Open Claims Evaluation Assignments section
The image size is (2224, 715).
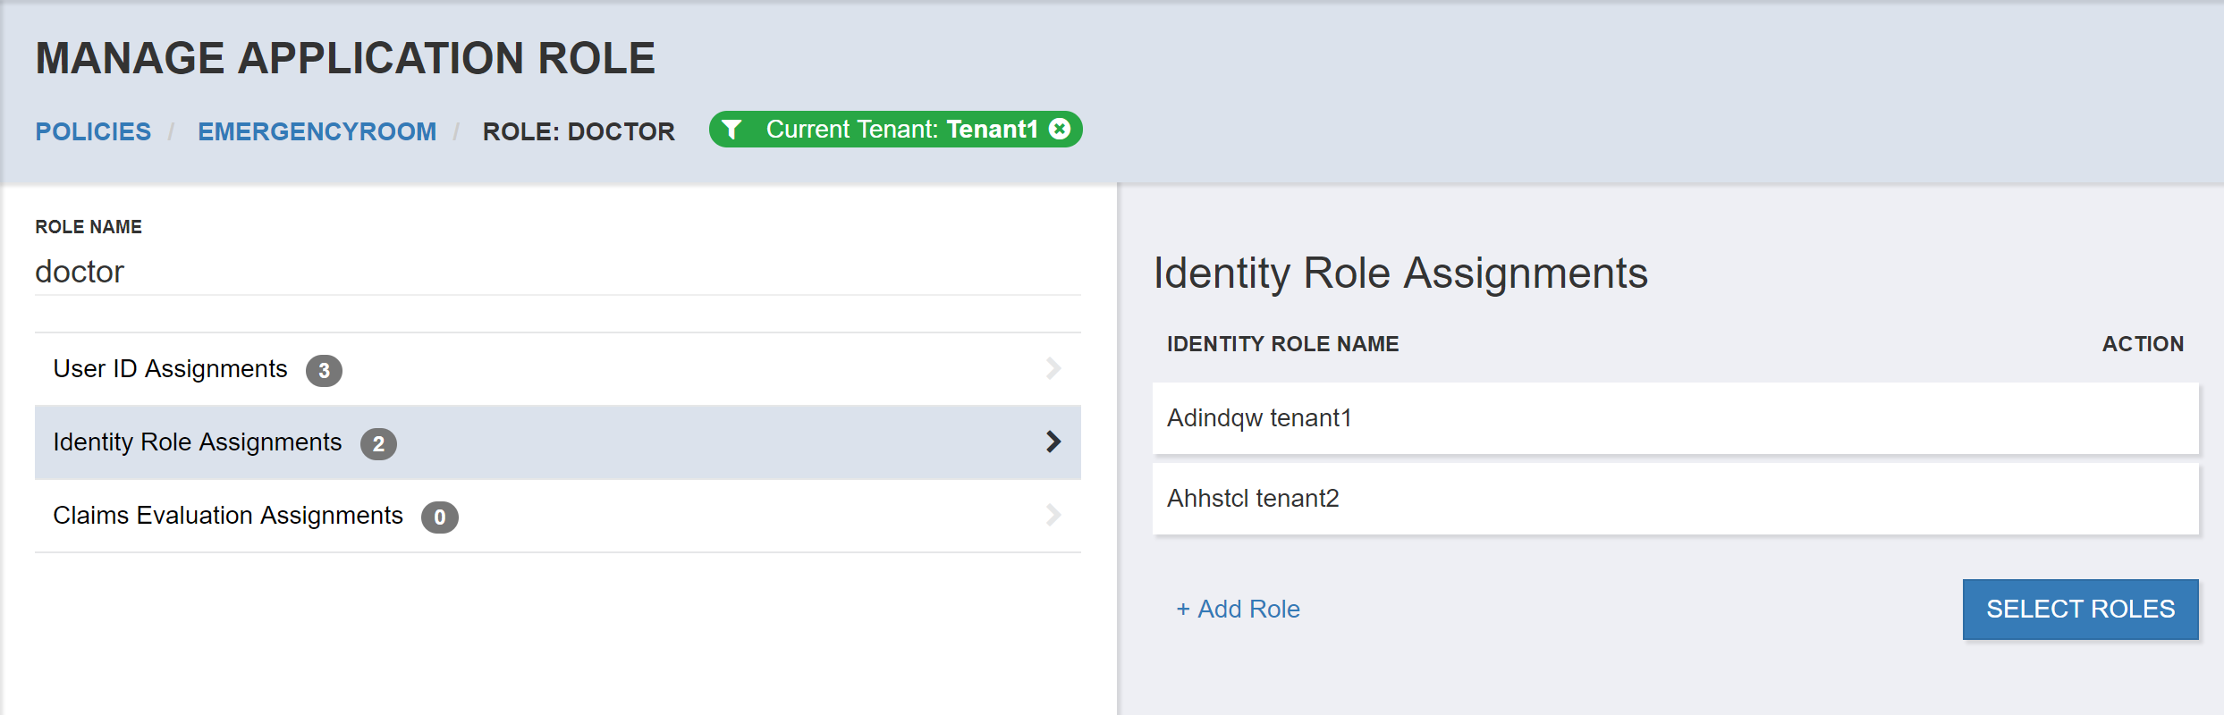(557, 516)
